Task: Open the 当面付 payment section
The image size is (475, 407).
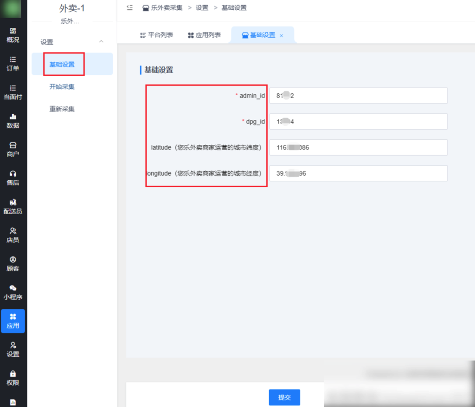Action: point(13,92)
